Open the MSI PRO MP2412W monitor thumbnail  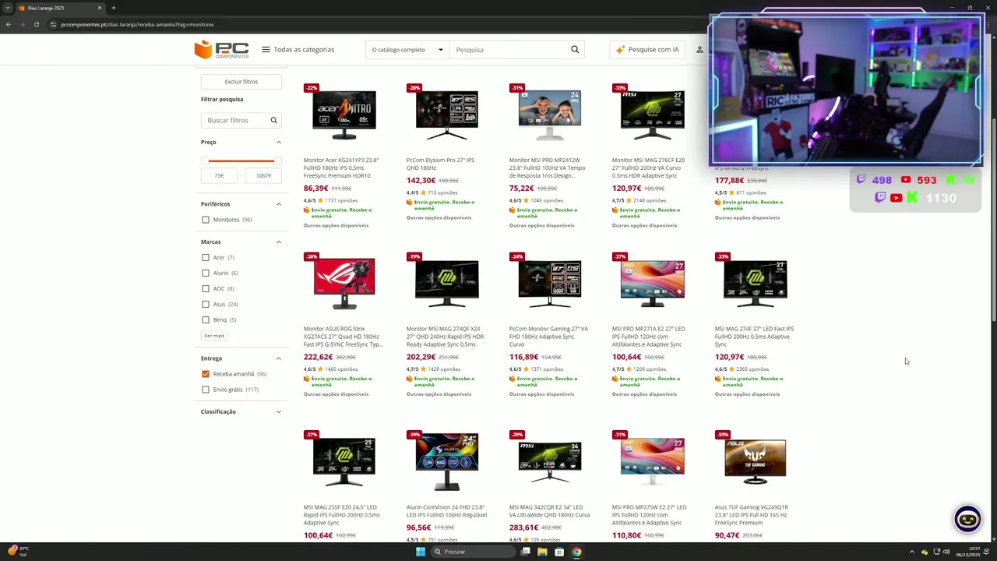click(550, 115)
